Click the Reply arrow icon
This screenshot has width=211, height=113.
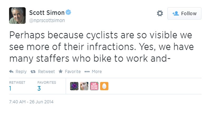11,71
